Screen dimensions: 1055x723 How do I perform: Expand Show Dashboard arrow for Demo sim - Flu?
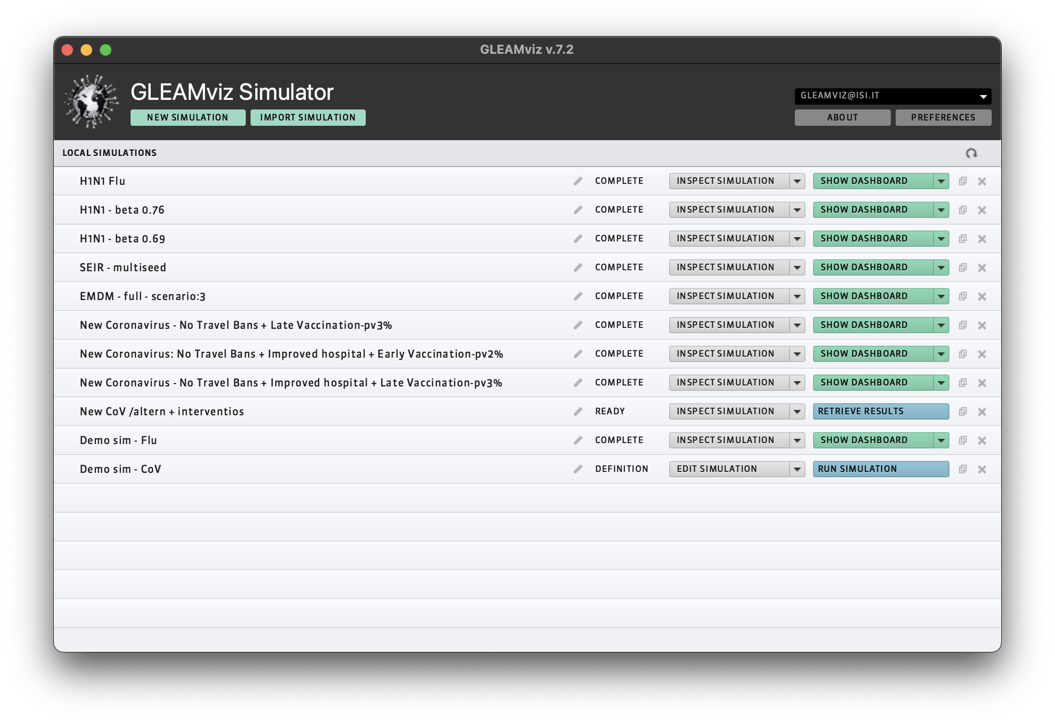click(941, 440)
